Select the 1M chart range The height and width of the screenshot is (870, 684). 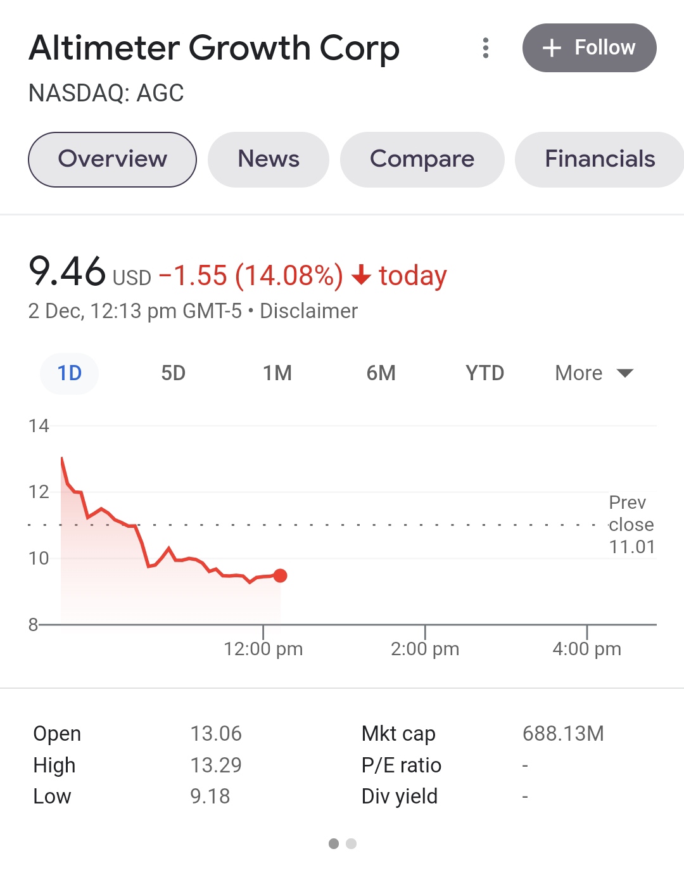(277, 373)
